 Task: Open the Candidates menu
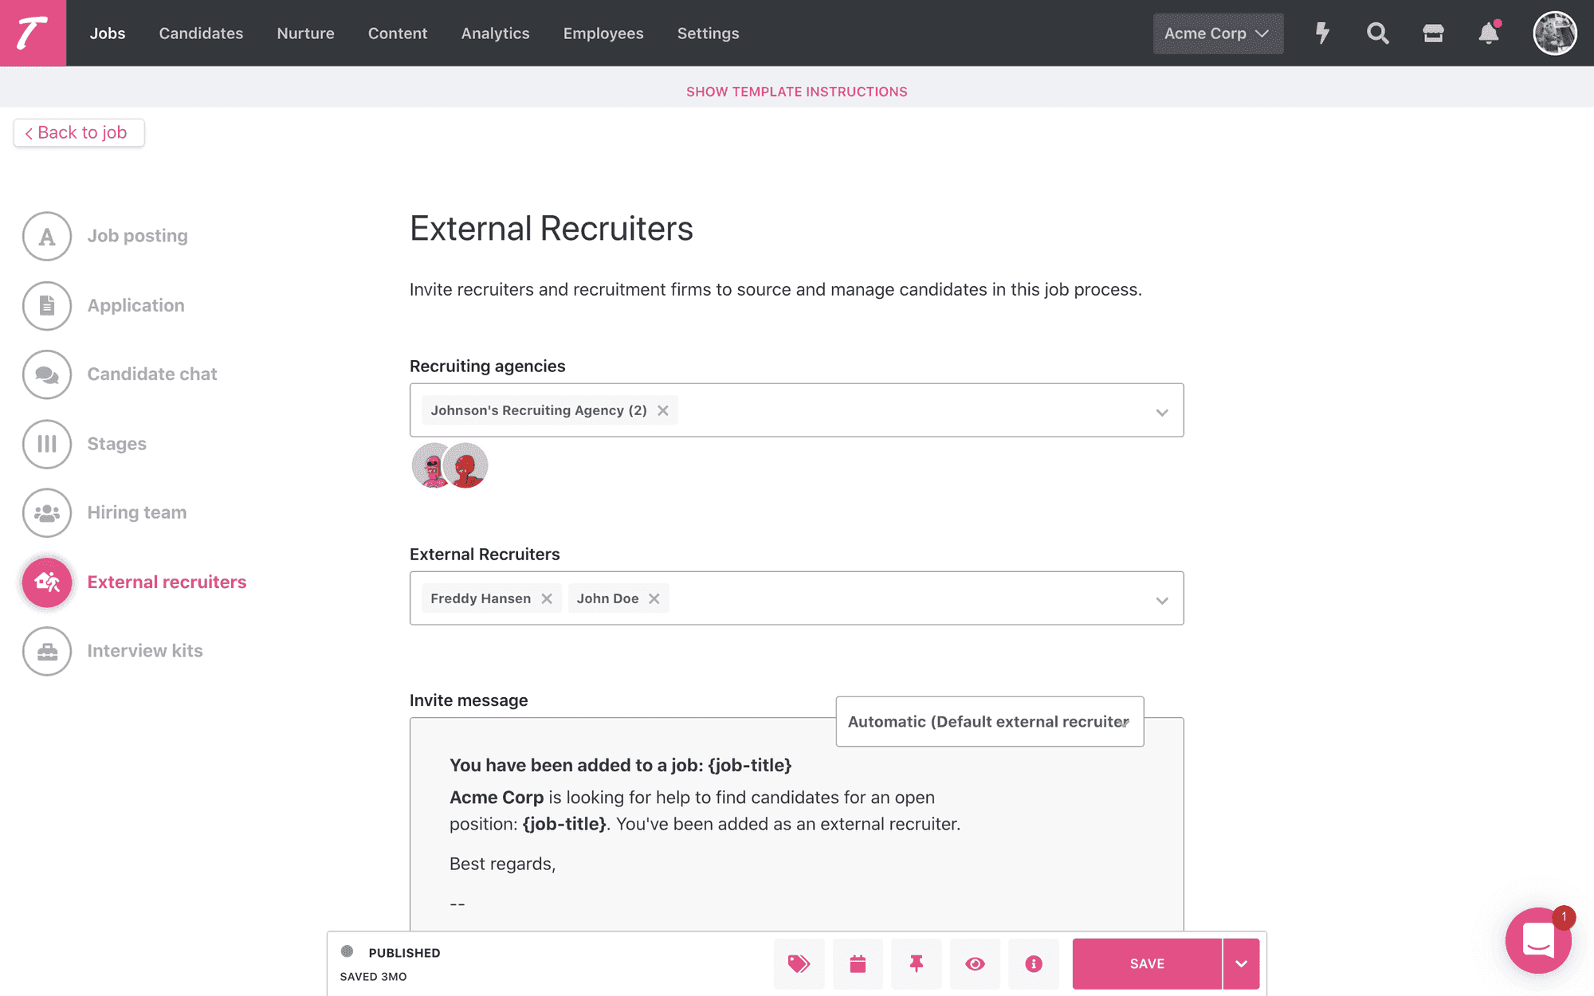(x=201, y=33)
